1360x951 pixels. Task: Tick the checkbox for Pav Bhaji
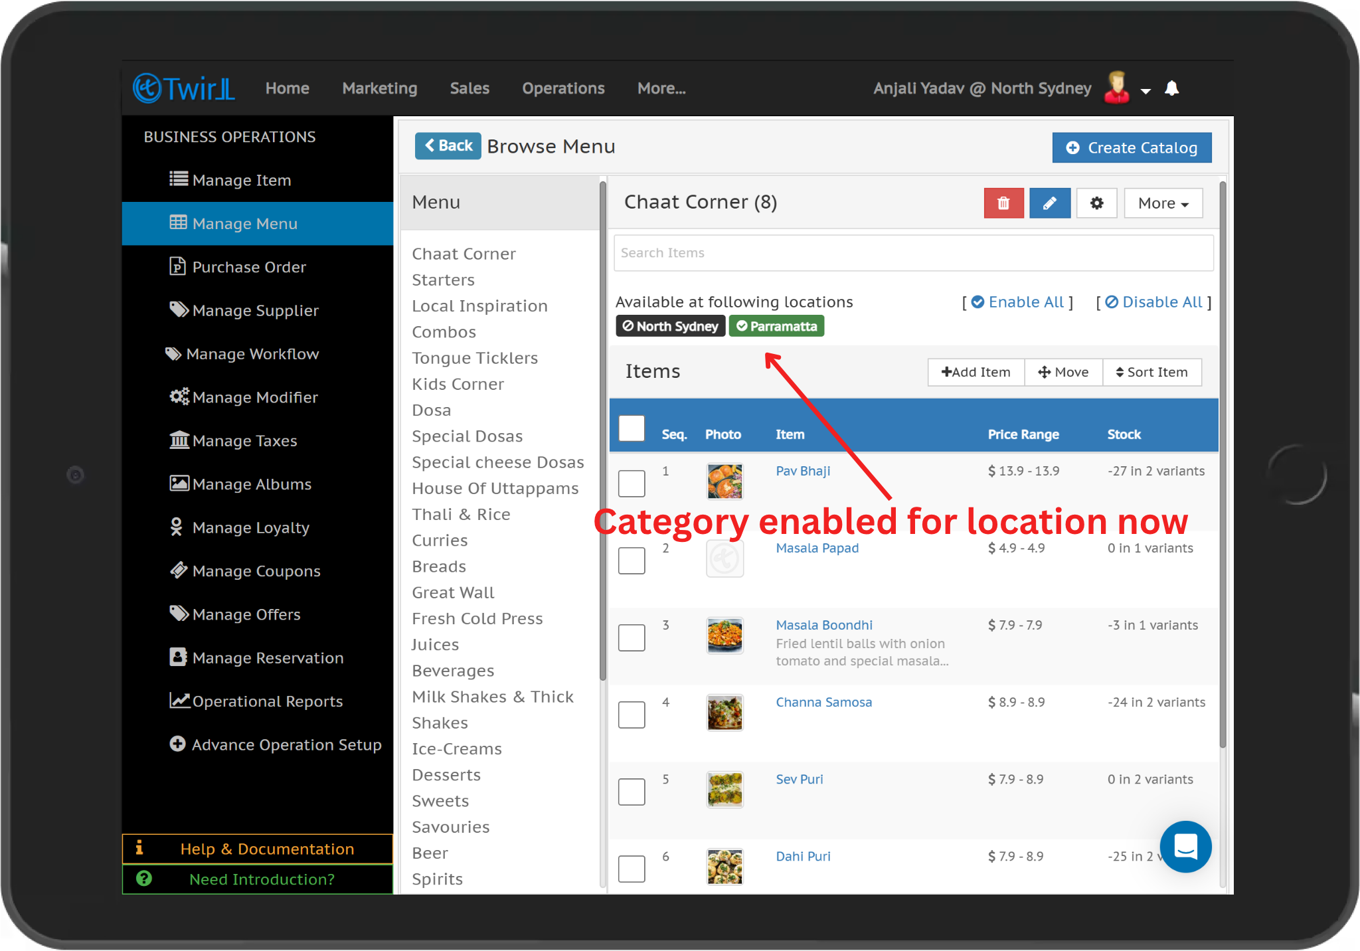pos(632,483)
